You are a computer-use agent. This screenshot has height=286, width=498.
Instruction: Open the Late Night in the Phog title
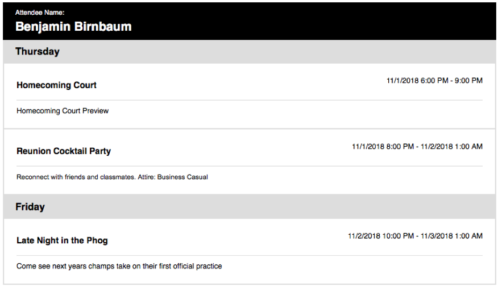63,241
